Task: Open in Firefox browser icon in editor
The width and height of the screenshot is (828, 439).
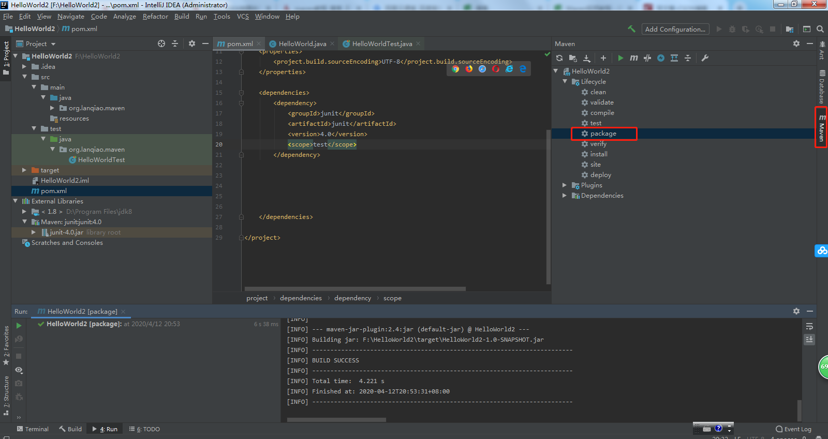Action: [469, 69]
